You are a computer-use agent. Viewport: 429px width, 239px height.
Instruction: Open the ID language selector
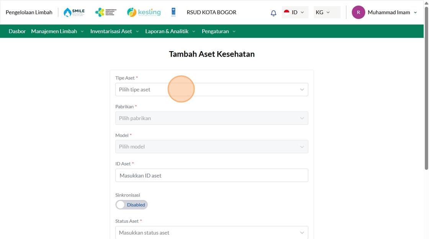(x=295, y=12)
